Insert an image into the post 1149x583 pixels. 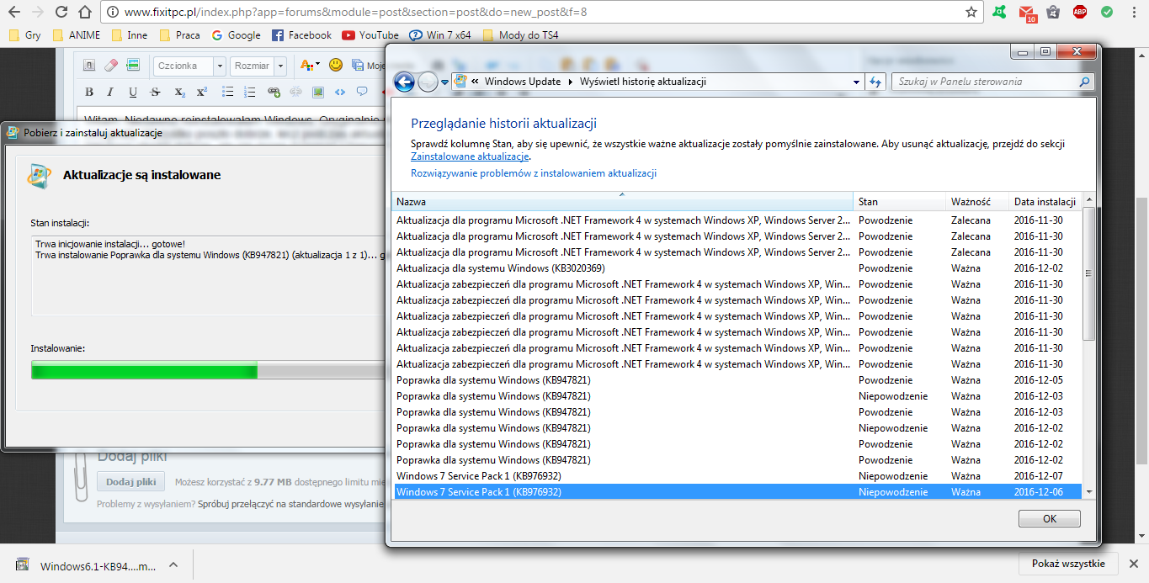pos(318,92)
